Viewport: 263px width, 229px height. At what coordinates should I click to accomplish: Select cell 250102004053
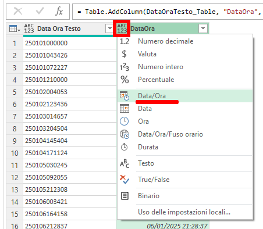(69, 92)
